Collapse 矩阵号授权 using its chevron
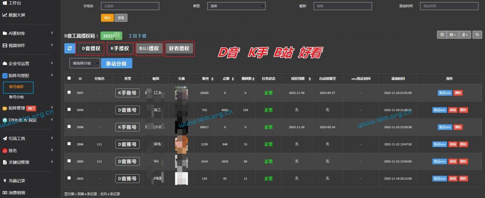This screenshot has height=198, width=485. (52, 76)
